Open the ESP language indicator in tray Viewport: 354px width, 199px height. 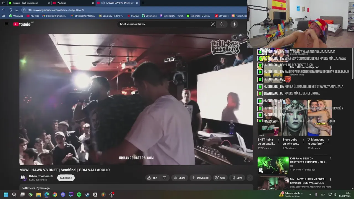coord(323,195)
